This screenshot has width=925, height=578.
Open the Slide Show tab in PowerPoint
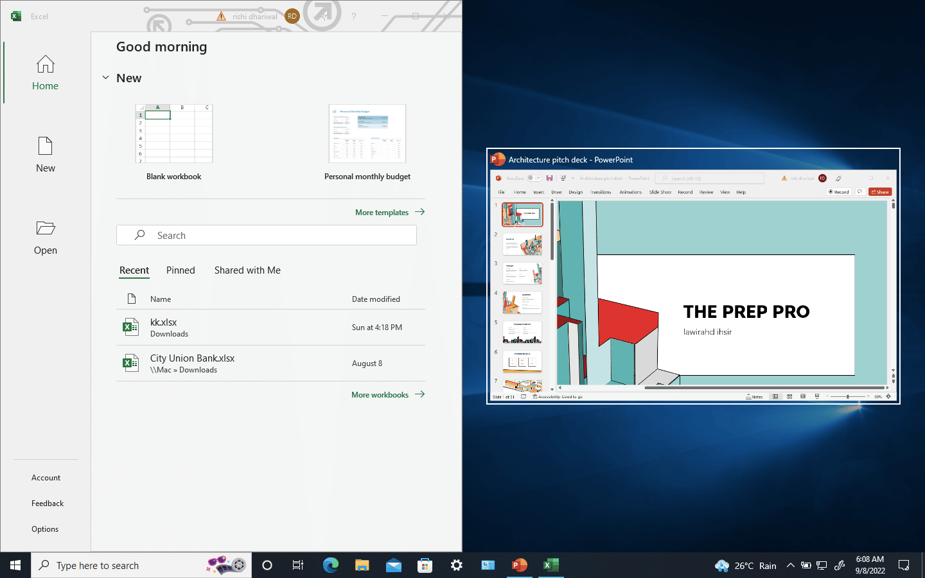(x=660, y=192)
